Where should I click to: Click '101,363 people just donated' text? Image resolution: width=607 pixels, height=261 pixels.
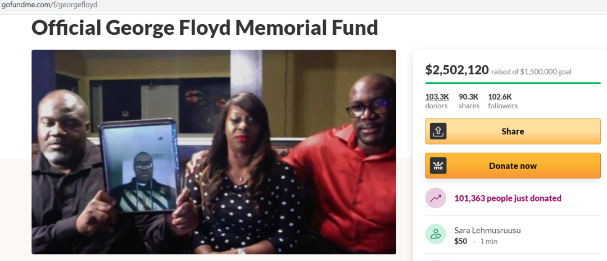click(x=508, y=198)
